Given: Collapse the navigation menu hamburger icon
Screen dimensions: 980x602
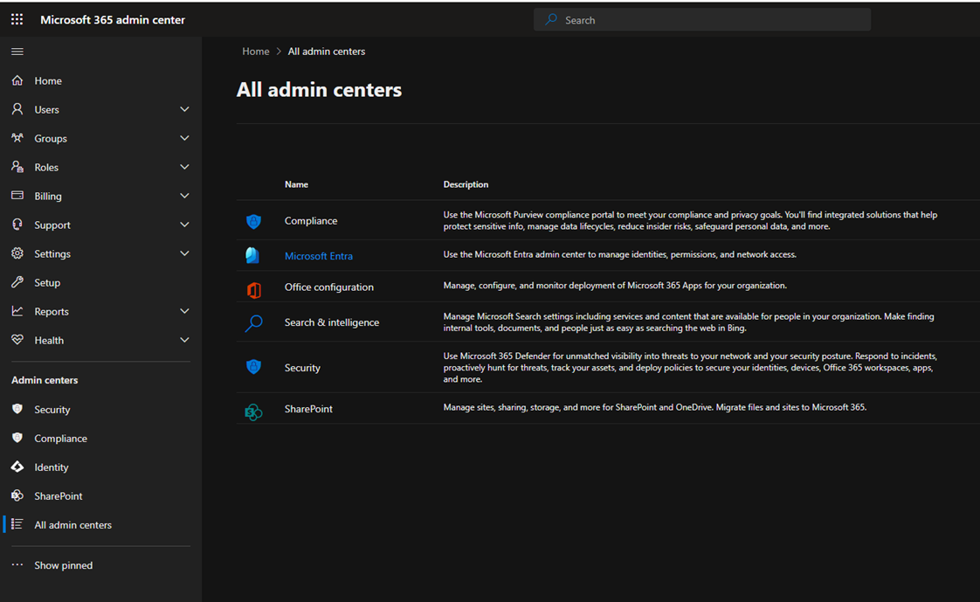Looking at the screenshot, I should pyautogui.click(x=17, y=52).
